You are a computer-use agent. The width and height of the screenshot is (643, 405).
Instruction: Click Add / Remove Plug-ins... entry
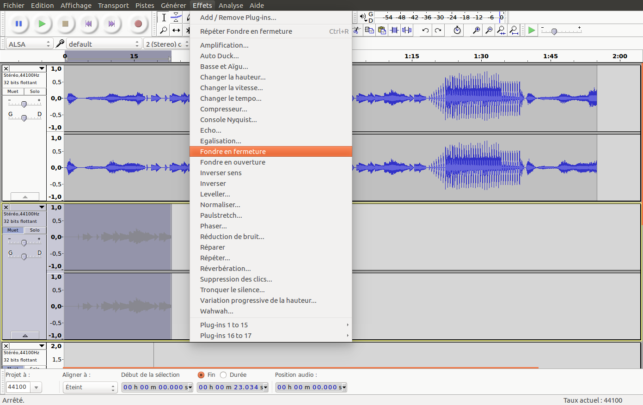238,18
